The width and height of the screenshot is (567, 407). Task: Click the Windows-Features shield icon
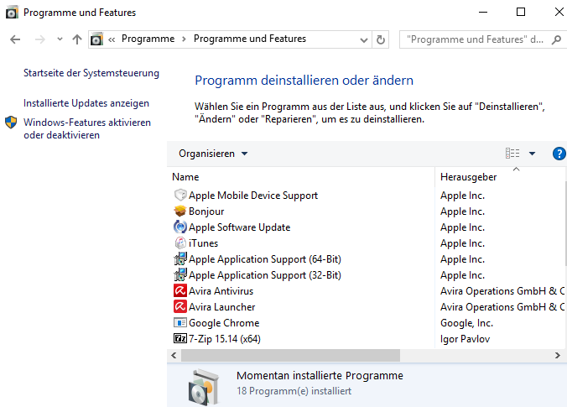click(x=11, y=123)
